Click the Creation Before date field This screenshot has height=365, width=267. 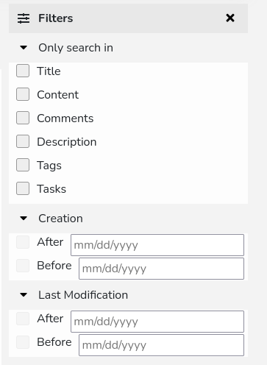tap(161, 269)
